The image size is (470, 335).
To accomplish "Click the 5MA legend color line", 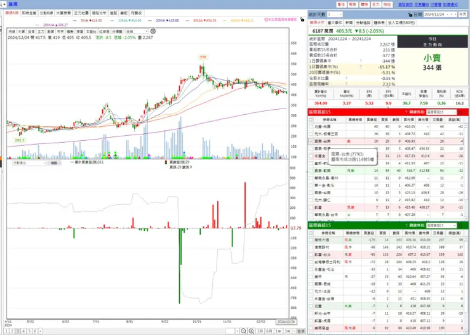I will pyautogui.click(x=76, y=20).
